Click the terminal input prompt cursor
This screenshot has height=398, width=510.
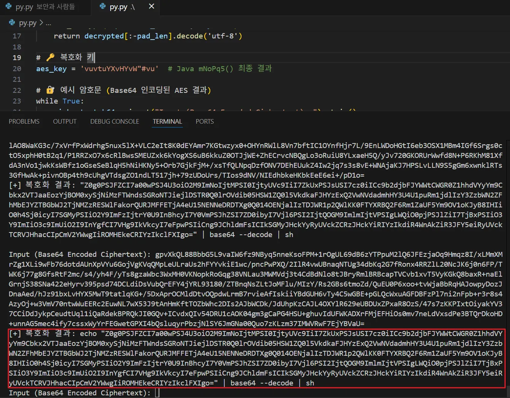pos(157,393)
